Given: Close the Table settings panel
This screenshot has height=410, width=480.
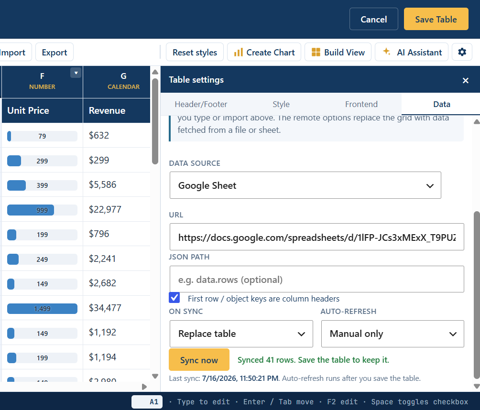Looking at the screenshot, I should [x=465, y=80].
